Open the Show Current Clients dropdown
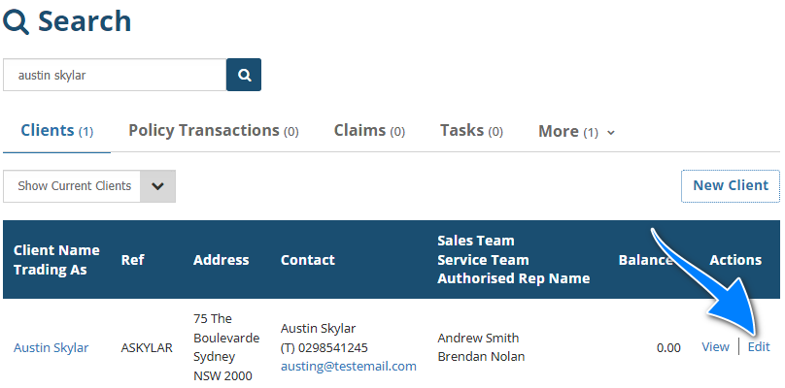This screenshot has height=388, width=785. [89, 186]
